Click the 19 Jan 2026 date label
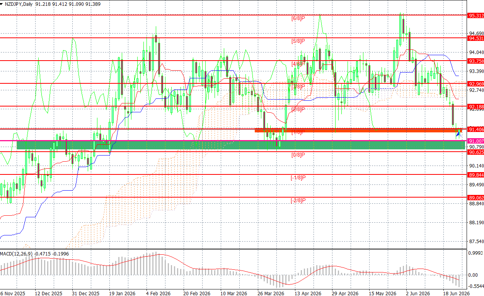The image size is (484, 296). pos(123,293)
